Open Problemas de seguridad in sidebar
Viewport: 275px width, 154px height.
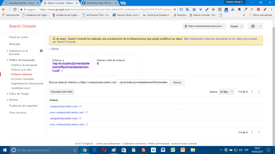click(x=23, y=106)
